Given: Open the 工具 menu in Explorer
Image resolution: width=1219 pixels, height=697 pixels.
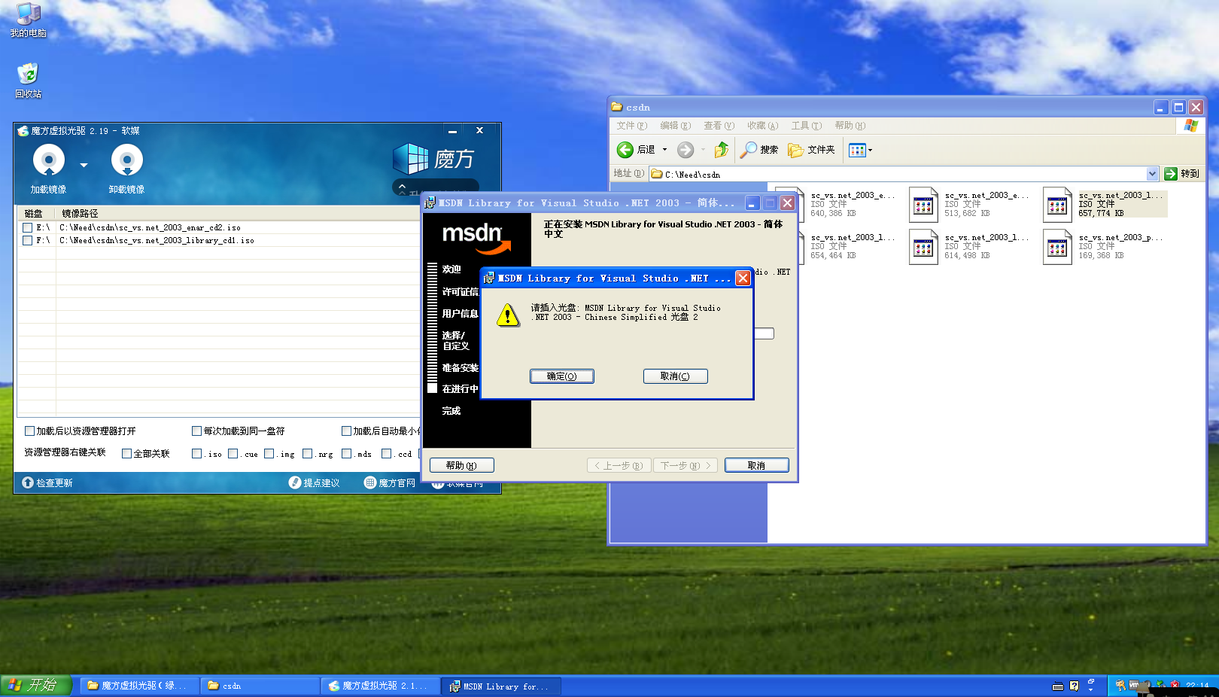Looking at the screenshot, I should click(x=806, y=125).
